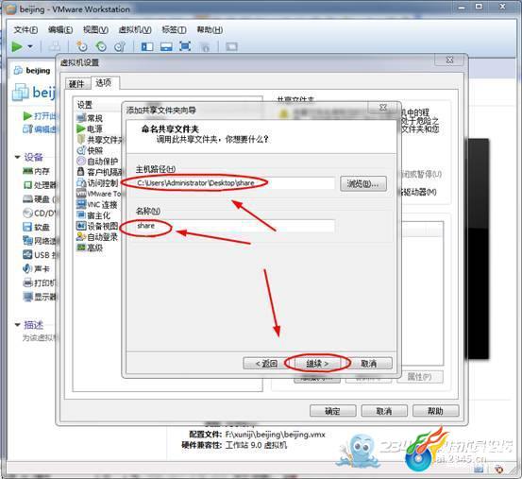Click the green Power On play icon in toolbar

(17, 46)
